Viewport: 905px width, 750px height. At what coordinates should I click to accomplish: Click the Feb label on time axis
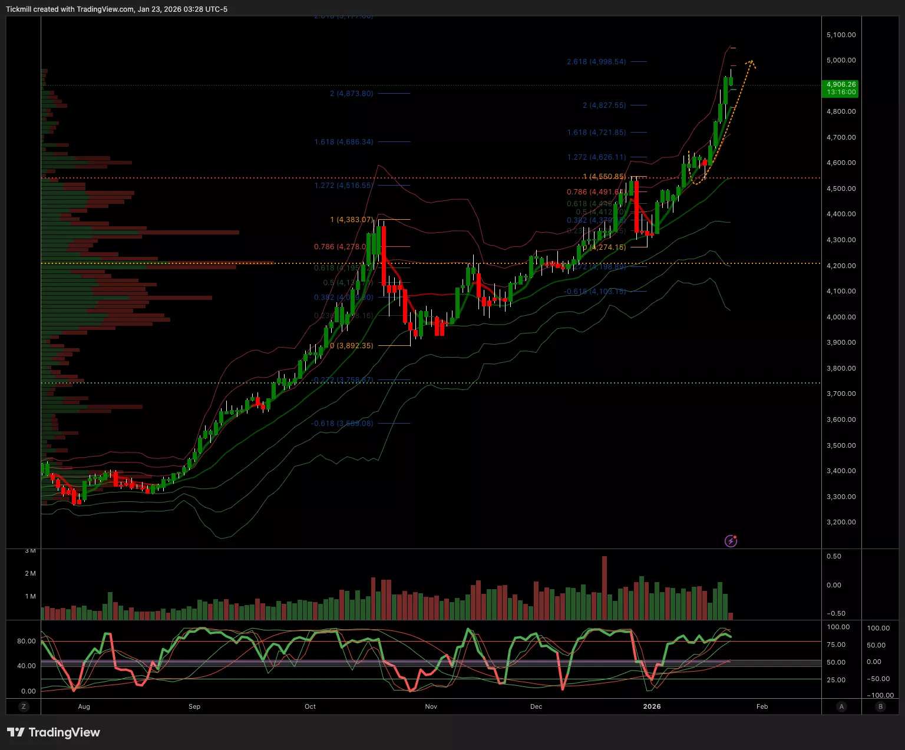pyautogui.click(x=762, y=706)
